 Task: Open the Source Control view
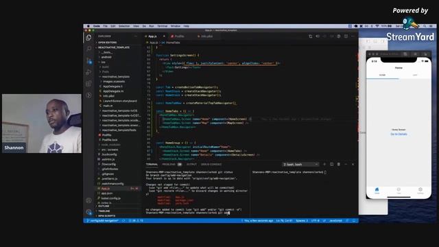point(88,60)
